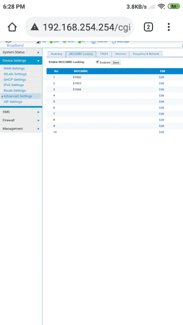This screenshot has height=325, width=183.
Task: Select the 51502 MCC|MNC value
Action: 77,77
